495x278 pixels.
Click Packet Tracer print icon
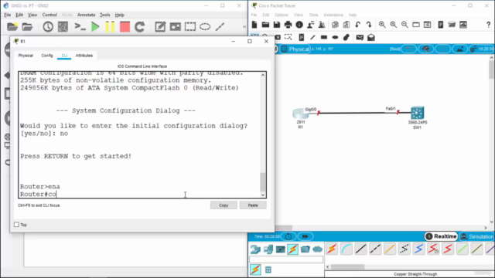click(288, 25)
